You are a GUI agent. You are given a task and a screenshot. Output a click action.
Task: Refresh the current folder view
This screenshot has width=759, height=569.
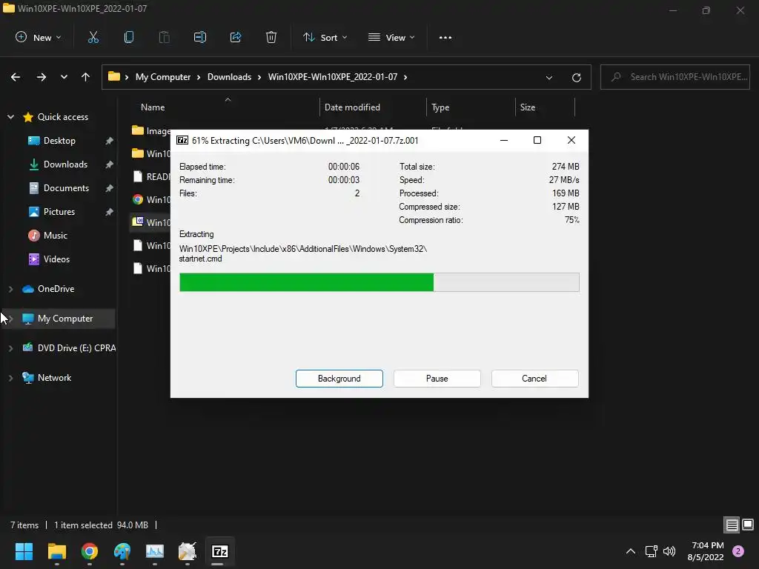click(576, 77)
